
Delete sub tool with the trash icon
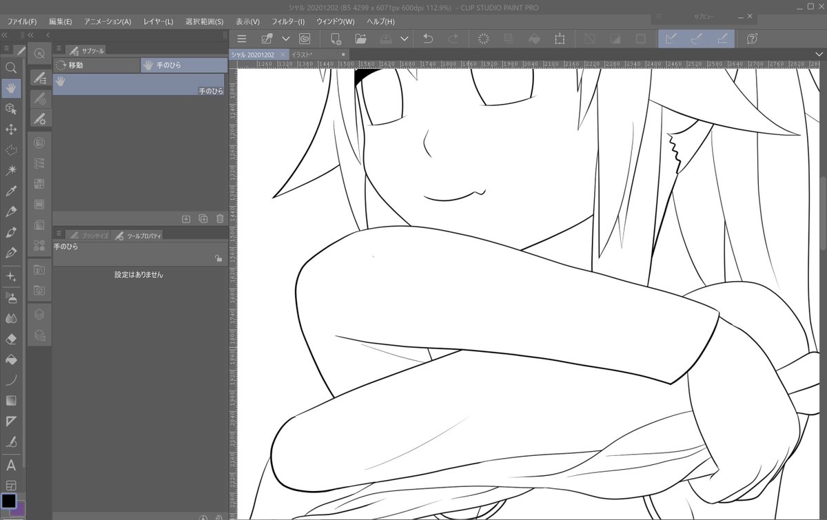click(x=220, y=218)
